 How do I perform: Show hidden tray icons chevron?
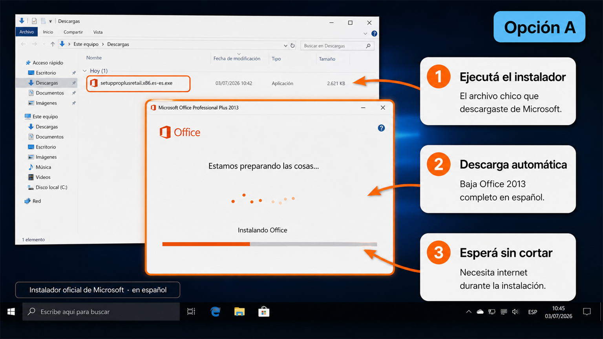tap(469, 312)
